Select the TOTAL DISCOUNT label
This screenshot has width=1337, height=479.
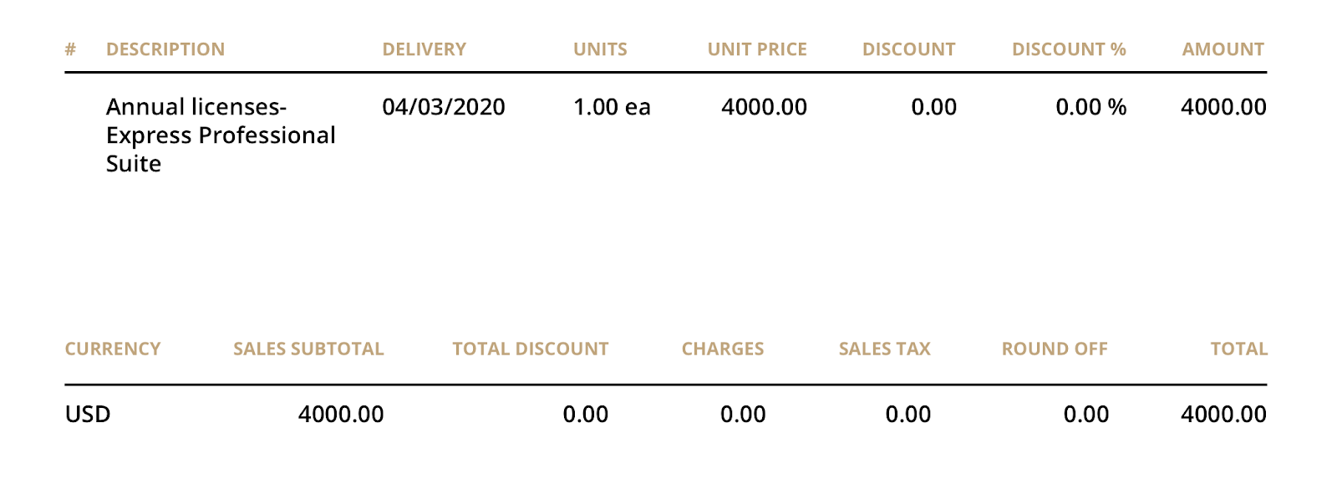531,349
